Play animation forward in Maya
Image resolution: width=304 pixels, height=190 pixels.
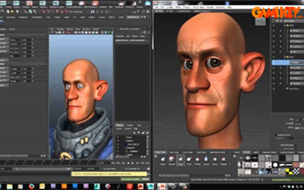133,163
